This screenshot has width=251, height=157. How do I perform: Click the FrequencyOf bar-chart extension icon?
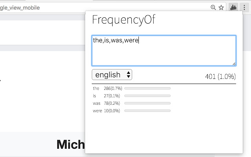234,7
